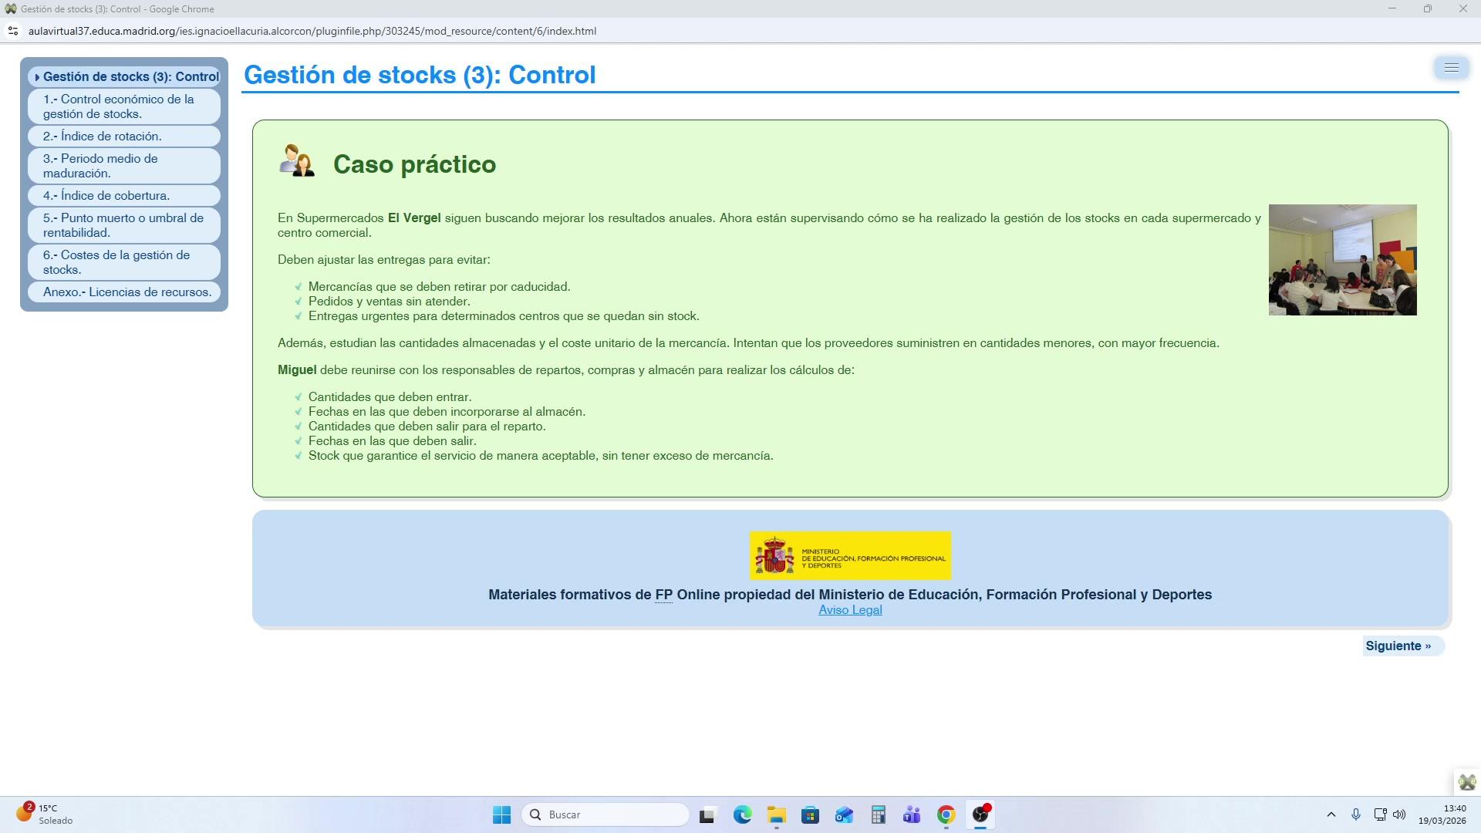Toggle the hamburger menu button top right
This screenshot has height=833, width=1481.
click(1451, 68)
